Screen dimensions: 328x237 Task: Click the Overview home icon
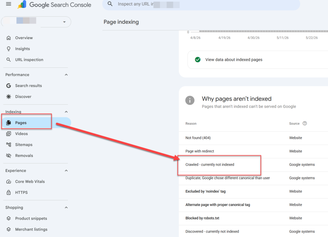[9, 38]
